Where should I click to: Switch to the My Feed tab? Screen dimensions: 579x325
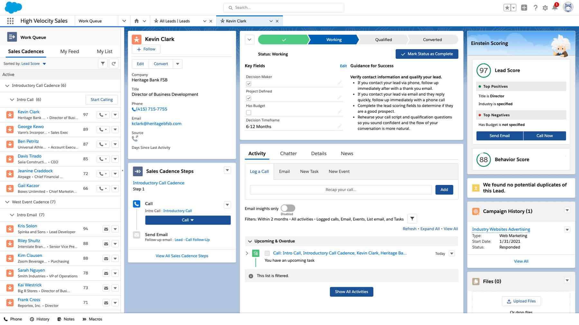click(x=69, y=51)
